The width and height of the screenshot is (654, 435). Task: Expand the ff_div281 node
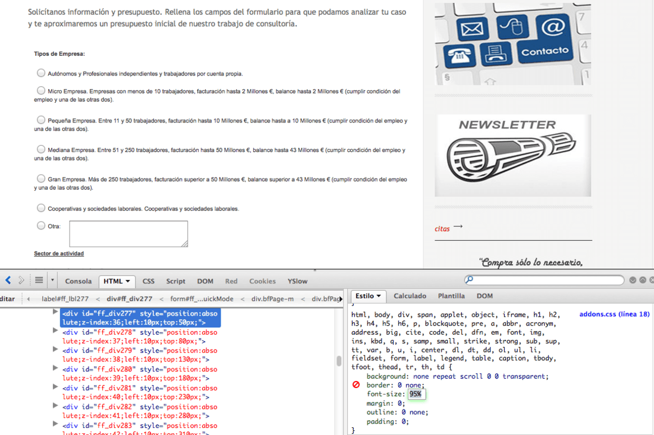[55, 387]
